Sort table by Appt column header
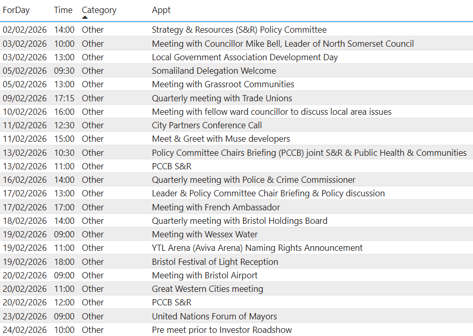Screen dimensions: 473x336 [x=161, y=10]
